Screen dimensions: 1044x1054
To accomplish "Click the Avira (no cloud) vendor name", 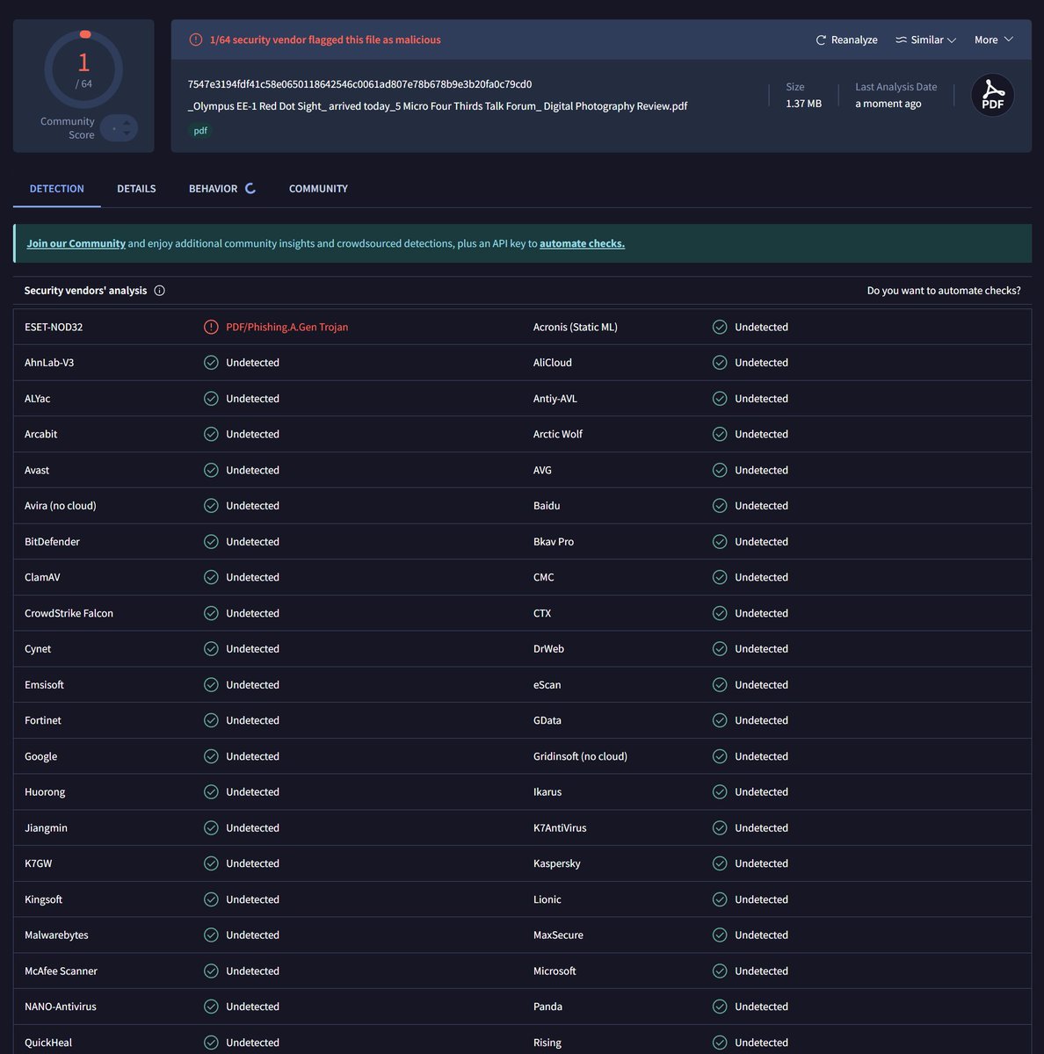I will (x=61, y=506).
